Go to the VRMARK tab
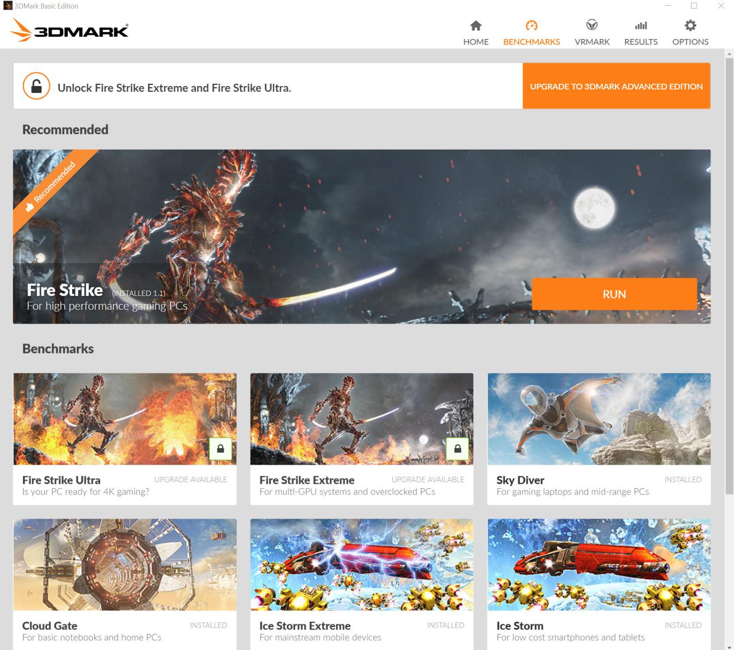 592,33
